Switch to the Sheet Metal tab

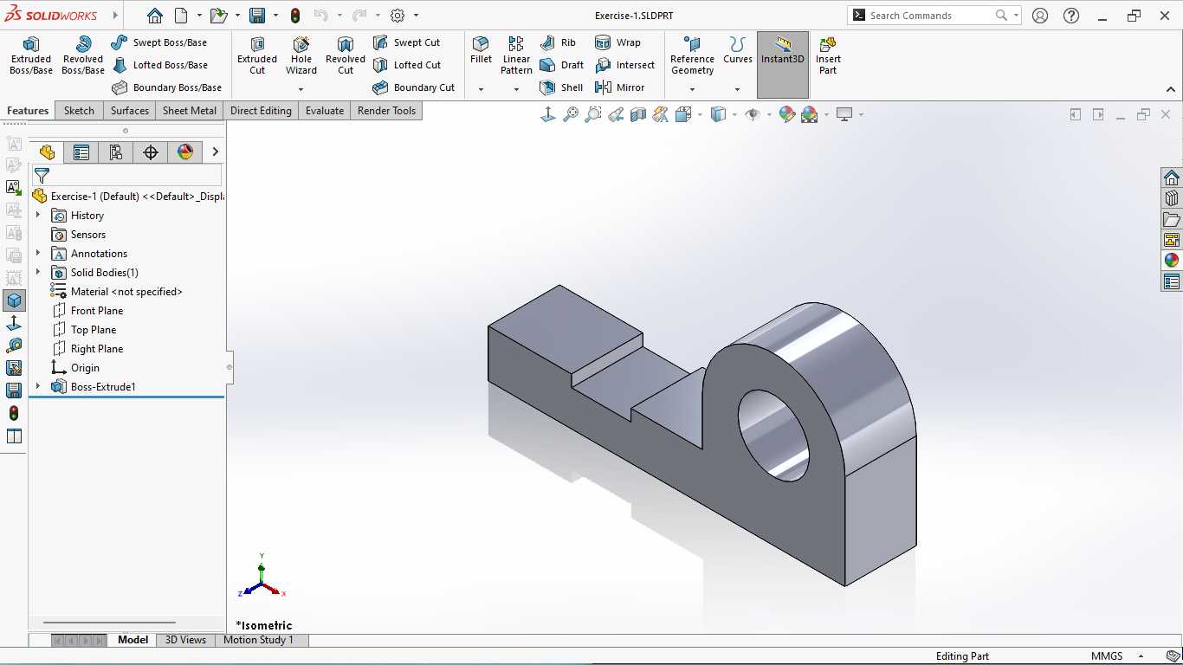tap(190, 111)
